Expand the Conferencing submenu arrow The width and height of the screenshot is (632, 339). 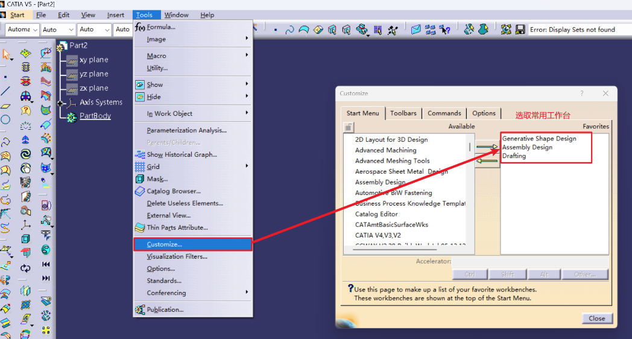click(247, 292)
